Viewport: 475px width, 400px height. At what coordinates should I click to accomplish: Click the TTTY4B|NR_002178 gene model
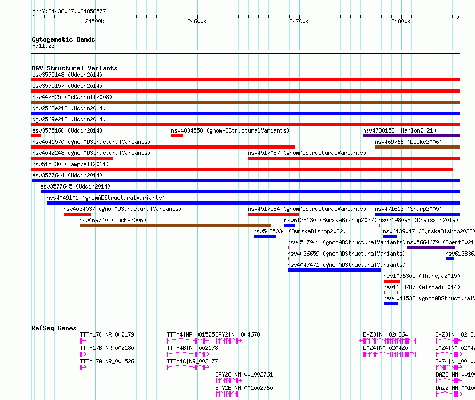(188, 354)
